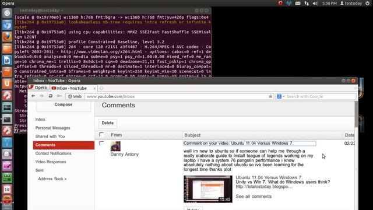Viewport: 373px width, 210px height.
Task: Bookmark page with the star icon
Action: click(270, 96)
